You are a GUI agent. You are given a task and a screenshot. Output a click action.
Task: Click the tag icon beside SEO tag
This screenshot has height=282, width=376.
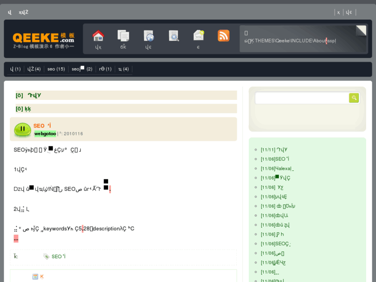pyautogui.click(x=47, y=257)
